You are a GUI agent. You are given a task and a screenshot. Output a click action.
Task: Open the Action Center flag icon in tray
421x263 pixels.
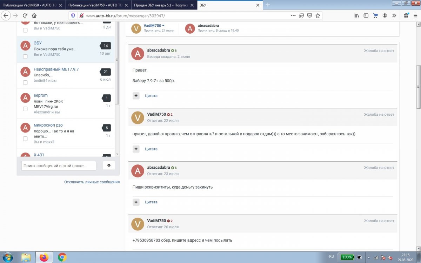pos(383,257)
